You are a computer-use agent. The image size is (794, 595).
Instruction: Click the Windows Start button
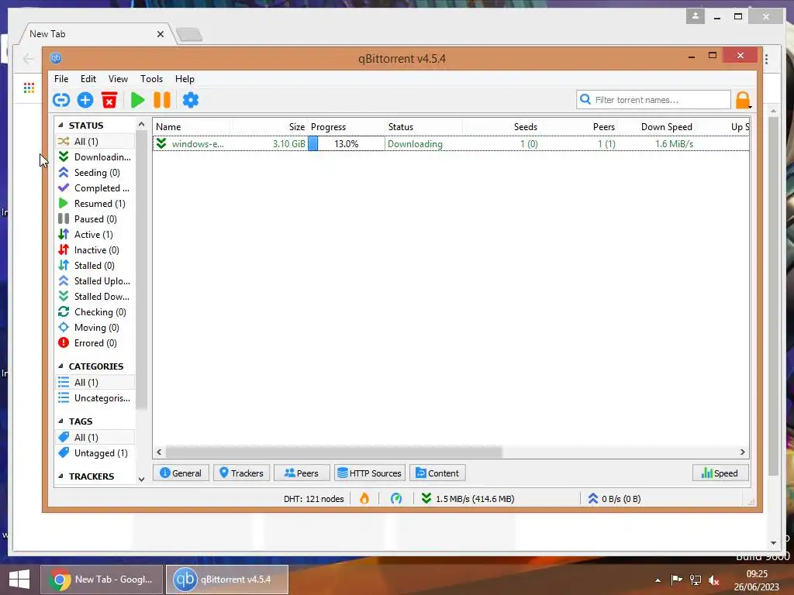[19, 580]
